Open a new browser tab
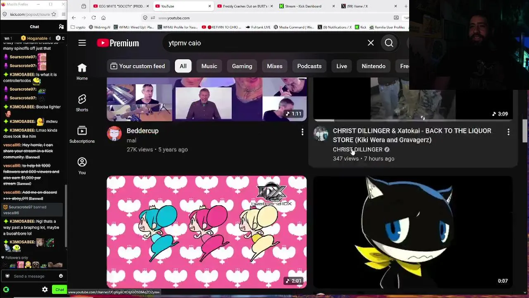 pos(405,6)
